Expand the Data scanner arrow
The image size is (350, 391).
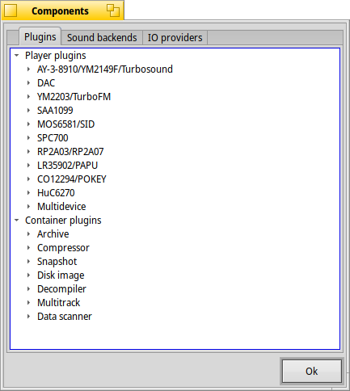tap(28, 317)
